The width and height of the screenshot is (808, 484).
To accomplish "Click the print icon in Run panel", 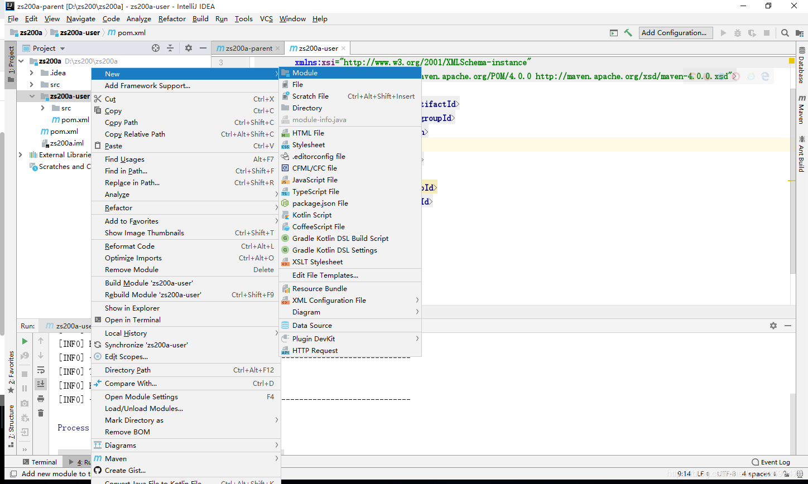I will tap(41, 399).
